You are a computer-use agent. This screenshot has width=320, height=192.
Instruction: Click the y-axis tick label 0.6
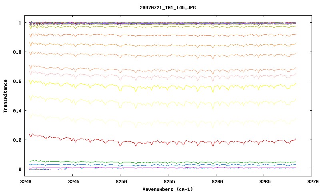click(x=17, y=81)
